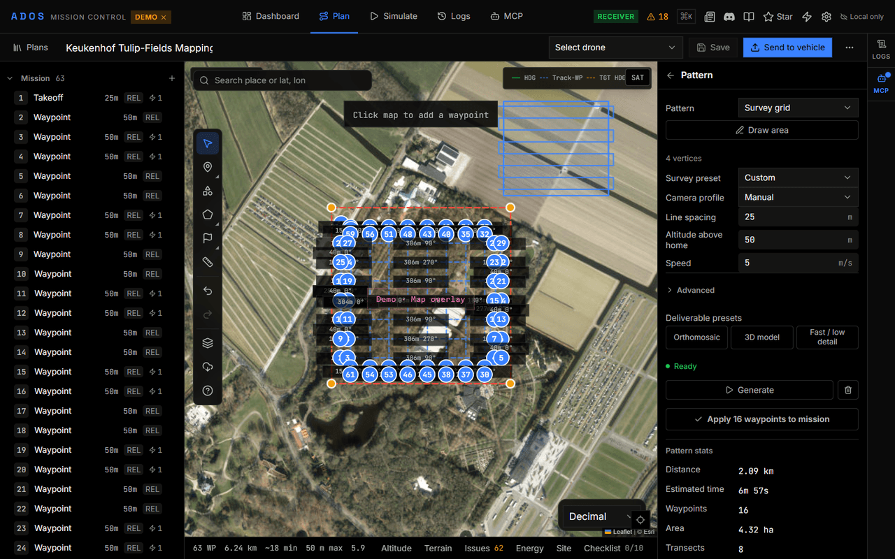Open the Energy tab in bottom bar
The image size is (895, 559).
click(x=529, y=549)
